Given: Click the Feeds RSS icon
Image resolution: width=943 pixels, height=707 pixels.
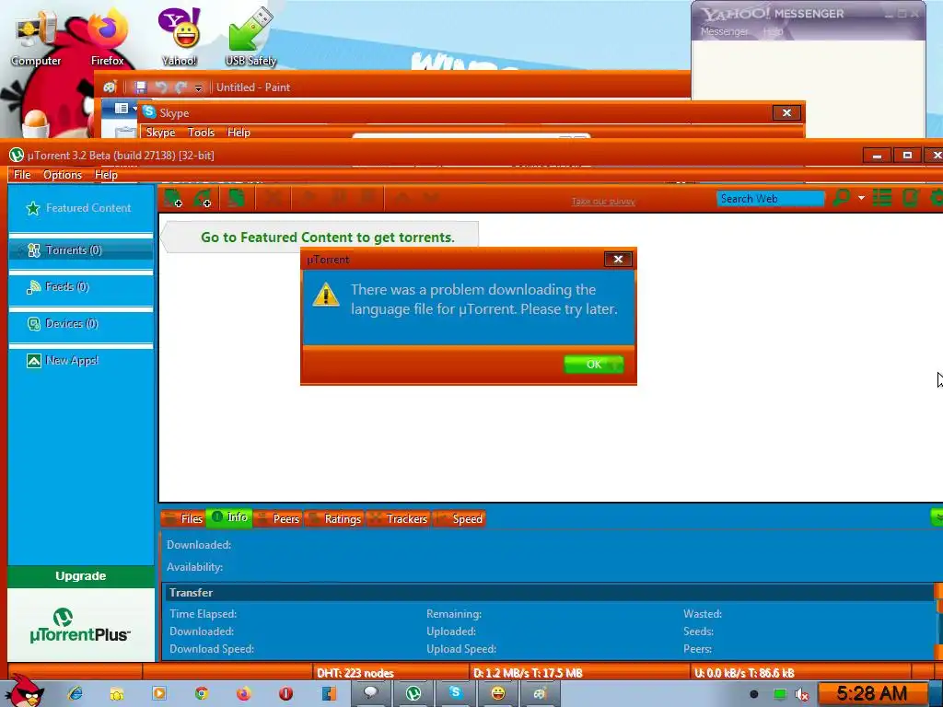Looking at the screenshot, I should click(34, 287).
